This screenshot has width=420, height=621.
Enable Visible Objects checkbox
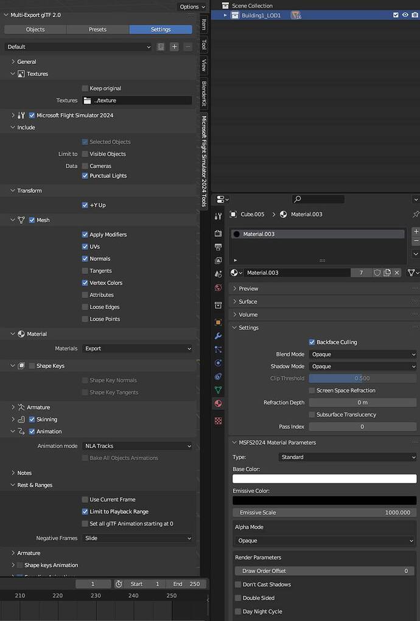85,154
